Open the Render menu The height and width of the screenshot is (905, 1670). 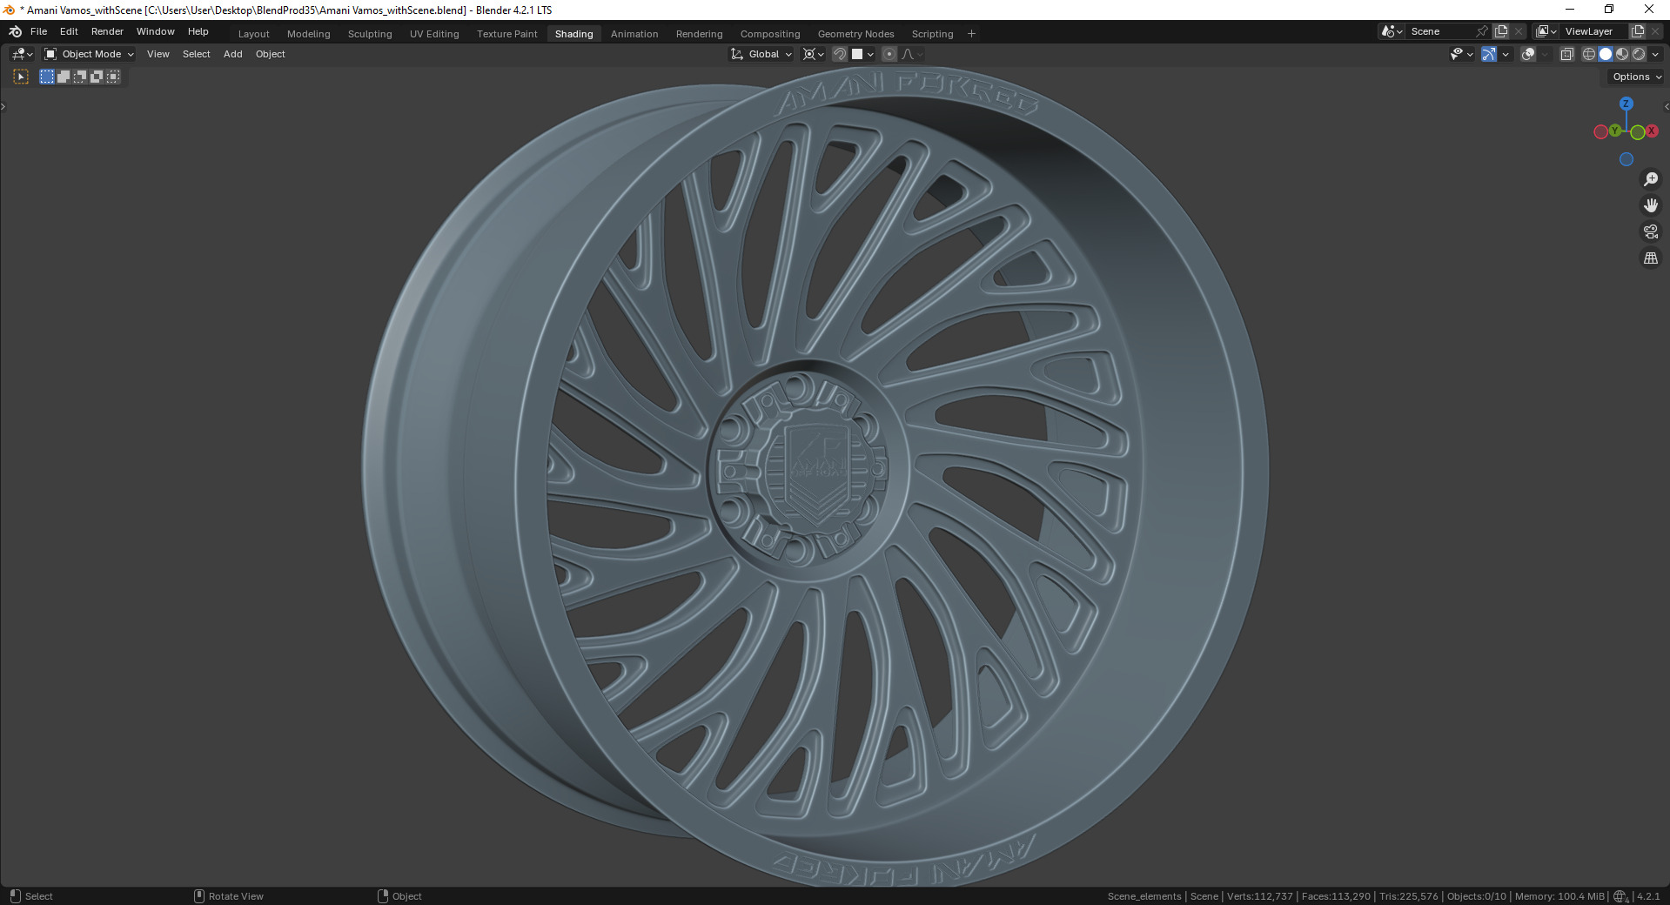[x=107, y=31]
